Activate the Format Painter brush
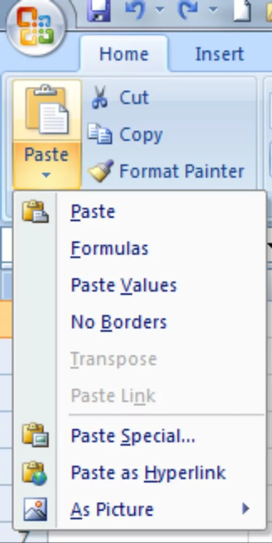 tap(166, 171)
